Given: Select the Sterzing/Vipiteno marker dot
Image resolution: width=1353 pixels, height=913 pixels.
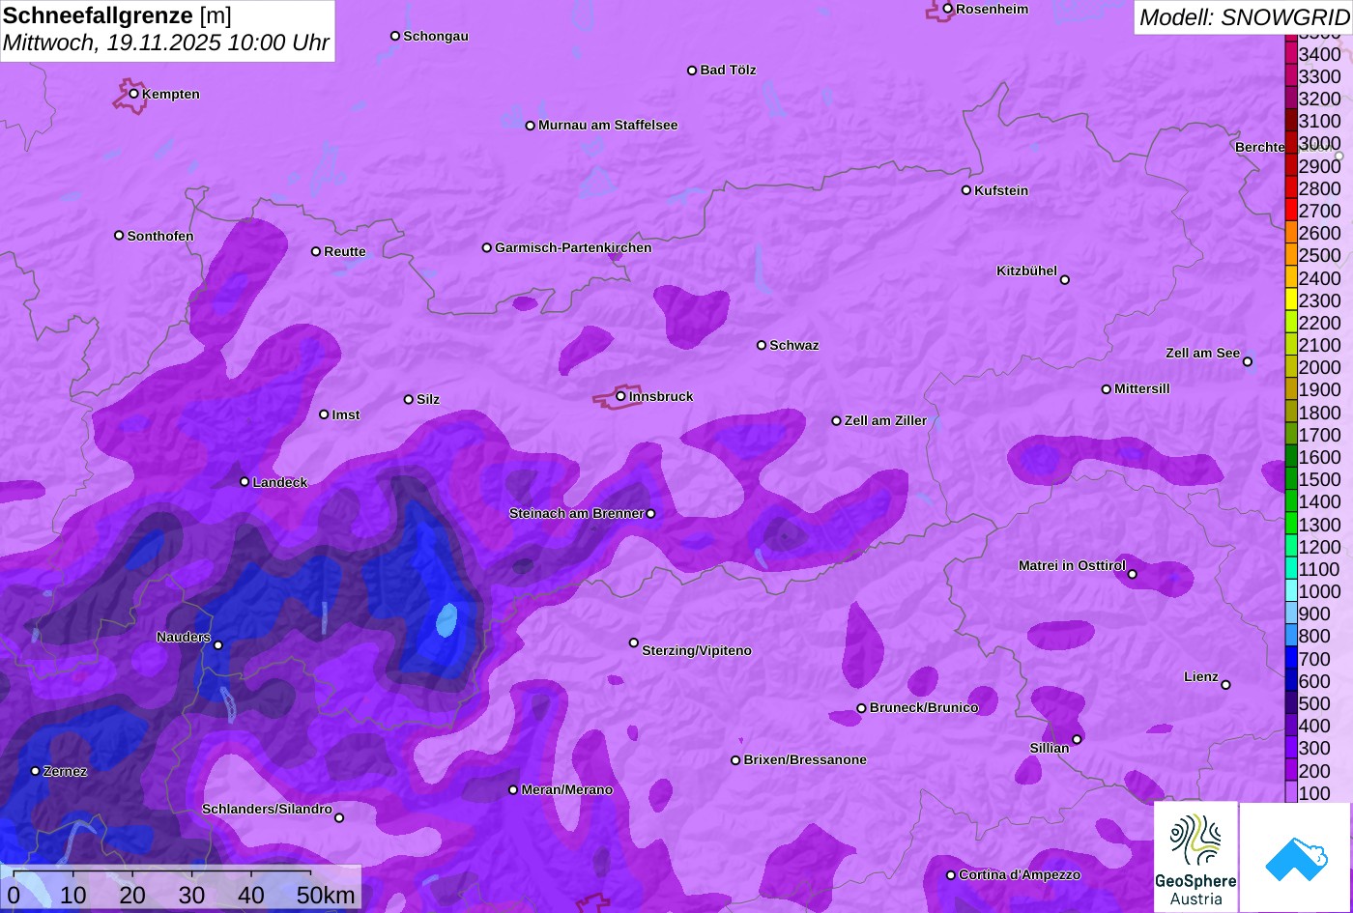Looking at the screenshot, I should click(634, 642).
